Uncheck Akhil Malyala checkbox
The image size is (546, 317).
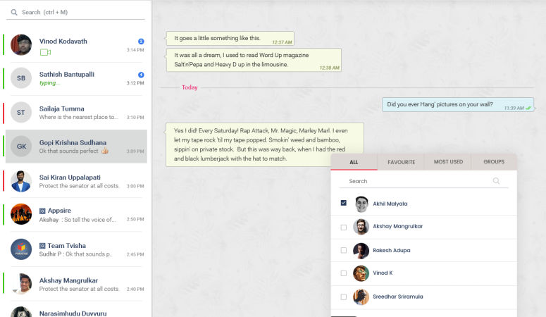(x=344, y=203)
